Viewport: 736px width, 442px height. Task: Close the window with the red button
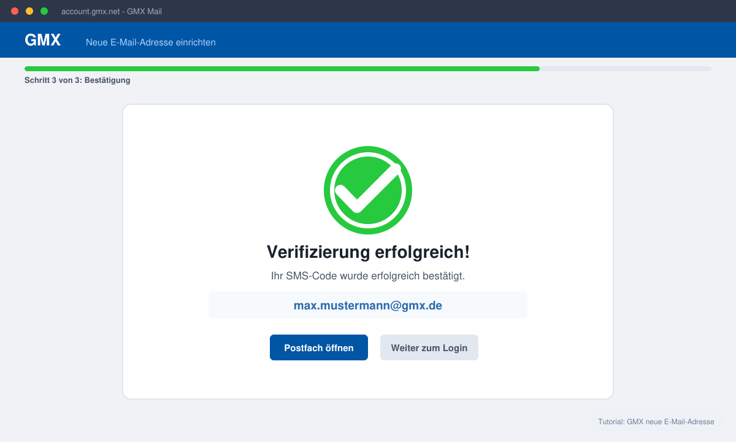(15, 11)
